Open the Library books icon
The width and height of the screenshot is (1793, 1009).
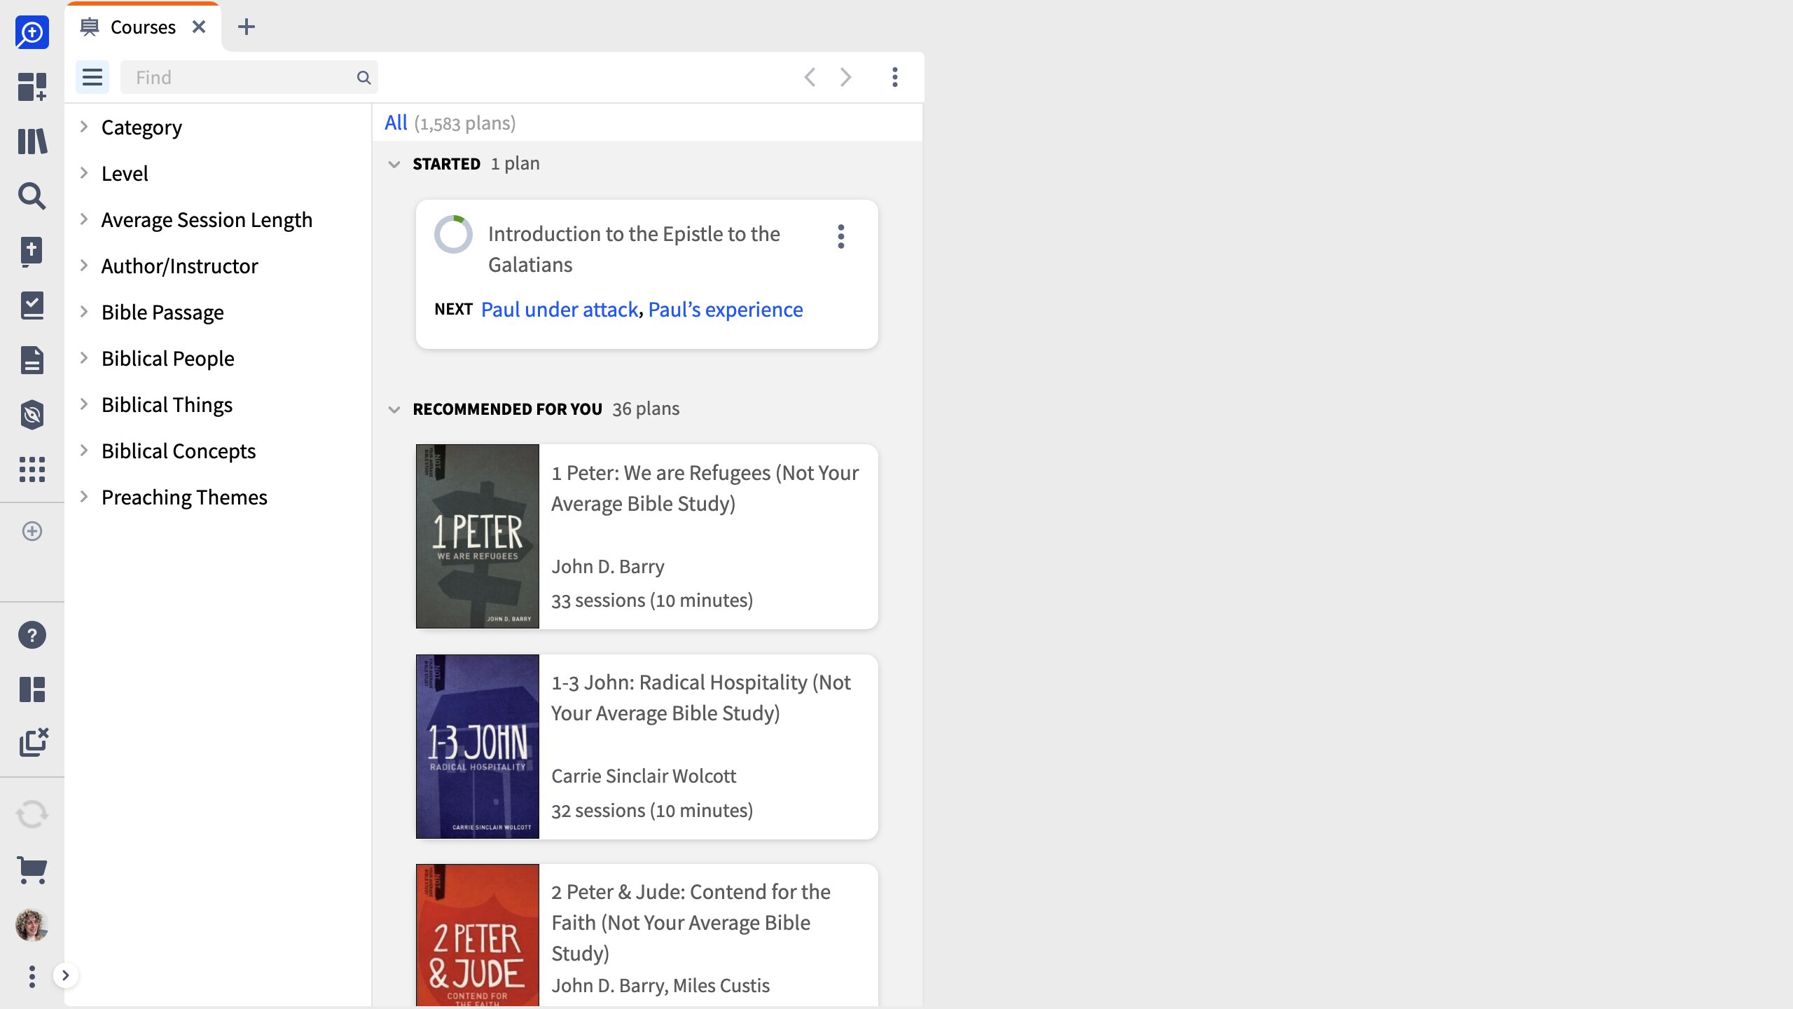pyautogui.click(x=32, y=142)
